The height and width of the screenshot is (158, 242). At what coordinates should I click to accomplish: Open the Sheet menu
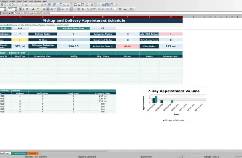pyautogui.click(x=19, y=1)
